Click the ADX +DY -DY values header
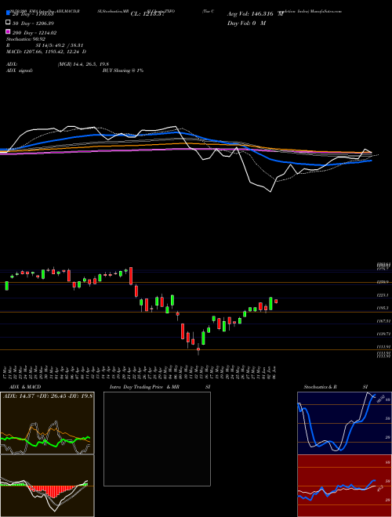The image size is (392, 517). point(48,396)
